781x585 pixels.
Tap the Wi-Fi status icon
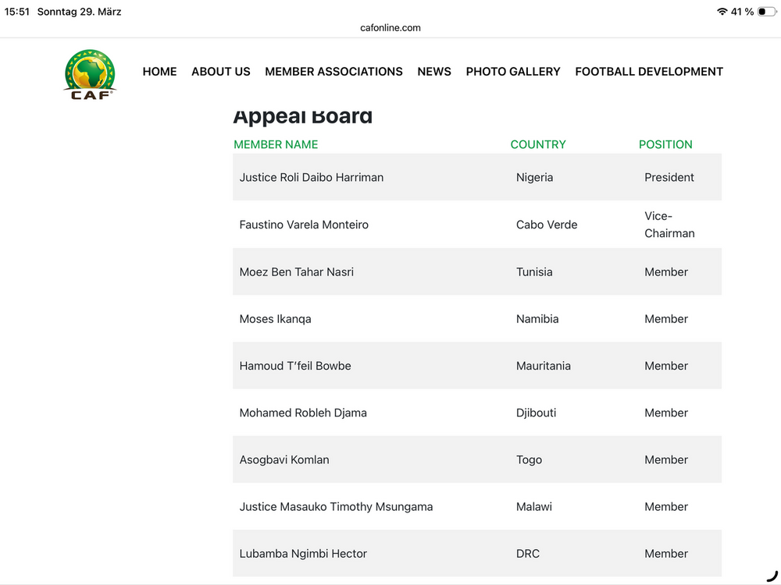tap(721, 12)
